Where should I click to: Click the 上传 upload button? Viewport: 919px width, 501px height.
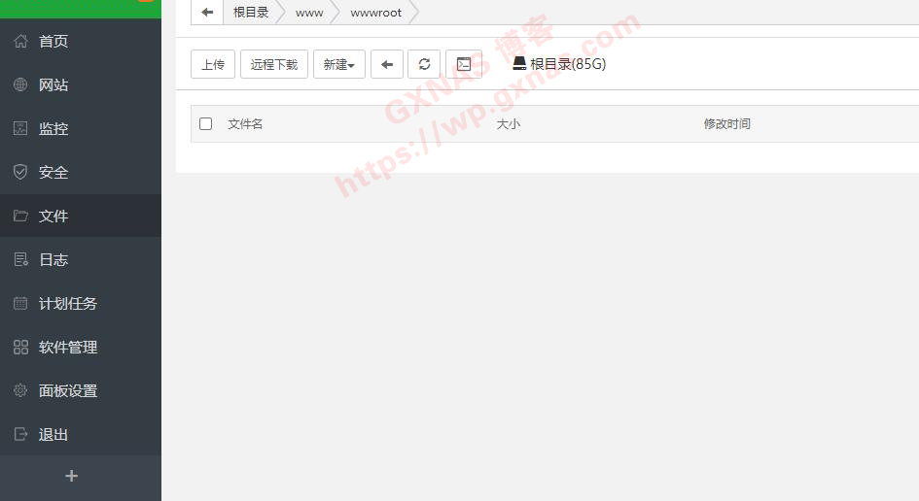click(212, 64)
